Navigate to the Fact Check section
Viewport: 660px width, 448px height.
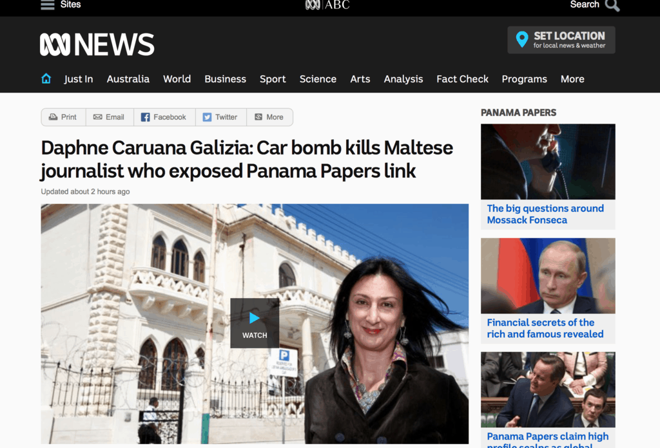pos(462,79)
